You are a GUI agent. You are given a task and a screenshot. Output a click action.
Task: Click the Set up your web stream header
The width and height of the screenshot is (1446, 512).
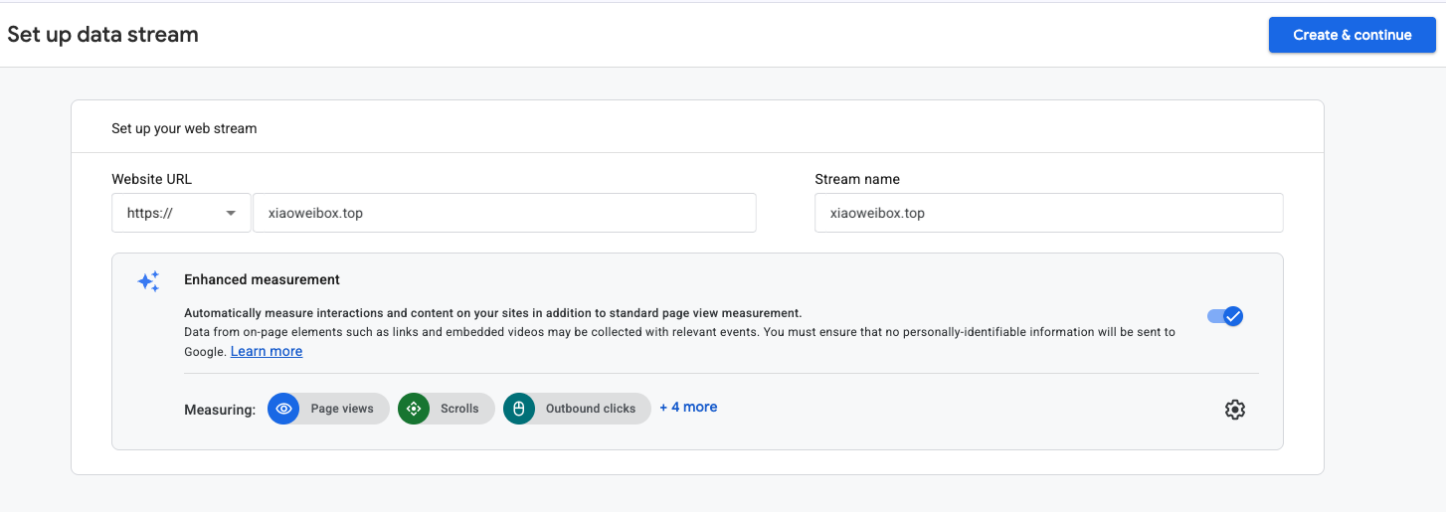point(184,128)
